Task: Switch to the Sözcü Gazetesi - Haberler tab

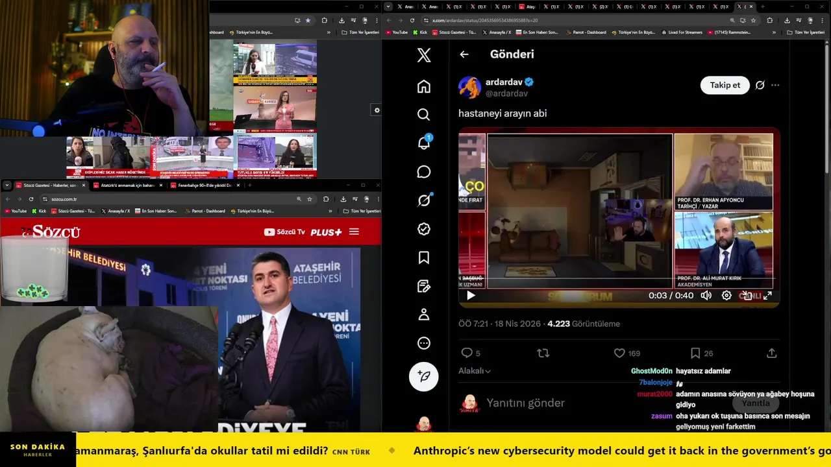Action: [50, 186]
